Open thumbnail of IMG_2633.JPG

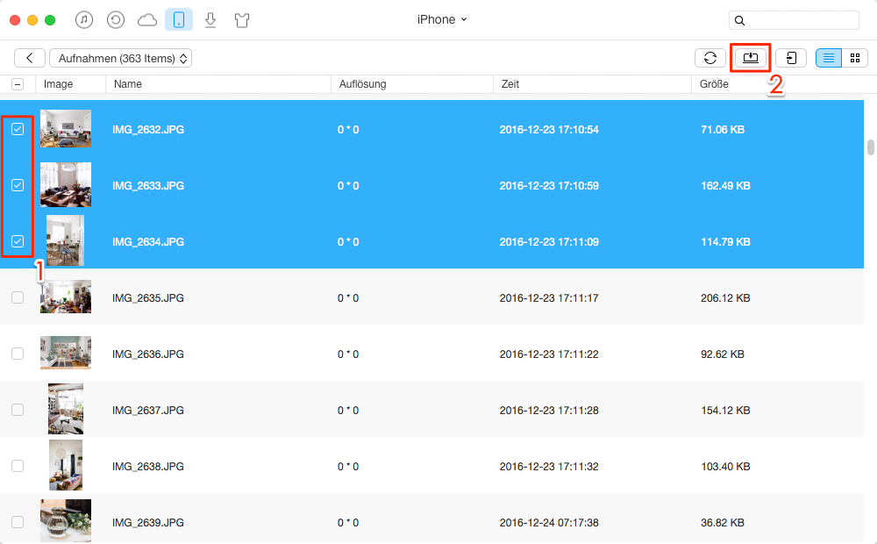[66, 184]
